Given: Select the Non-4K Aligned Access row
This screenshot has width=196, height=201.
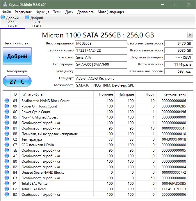Looking at the screenshot, I should [x=95, y=117].
